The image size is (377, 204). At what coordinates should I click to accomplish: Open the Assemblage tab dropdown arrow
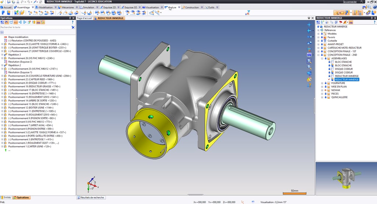click(x=33, y=7)
